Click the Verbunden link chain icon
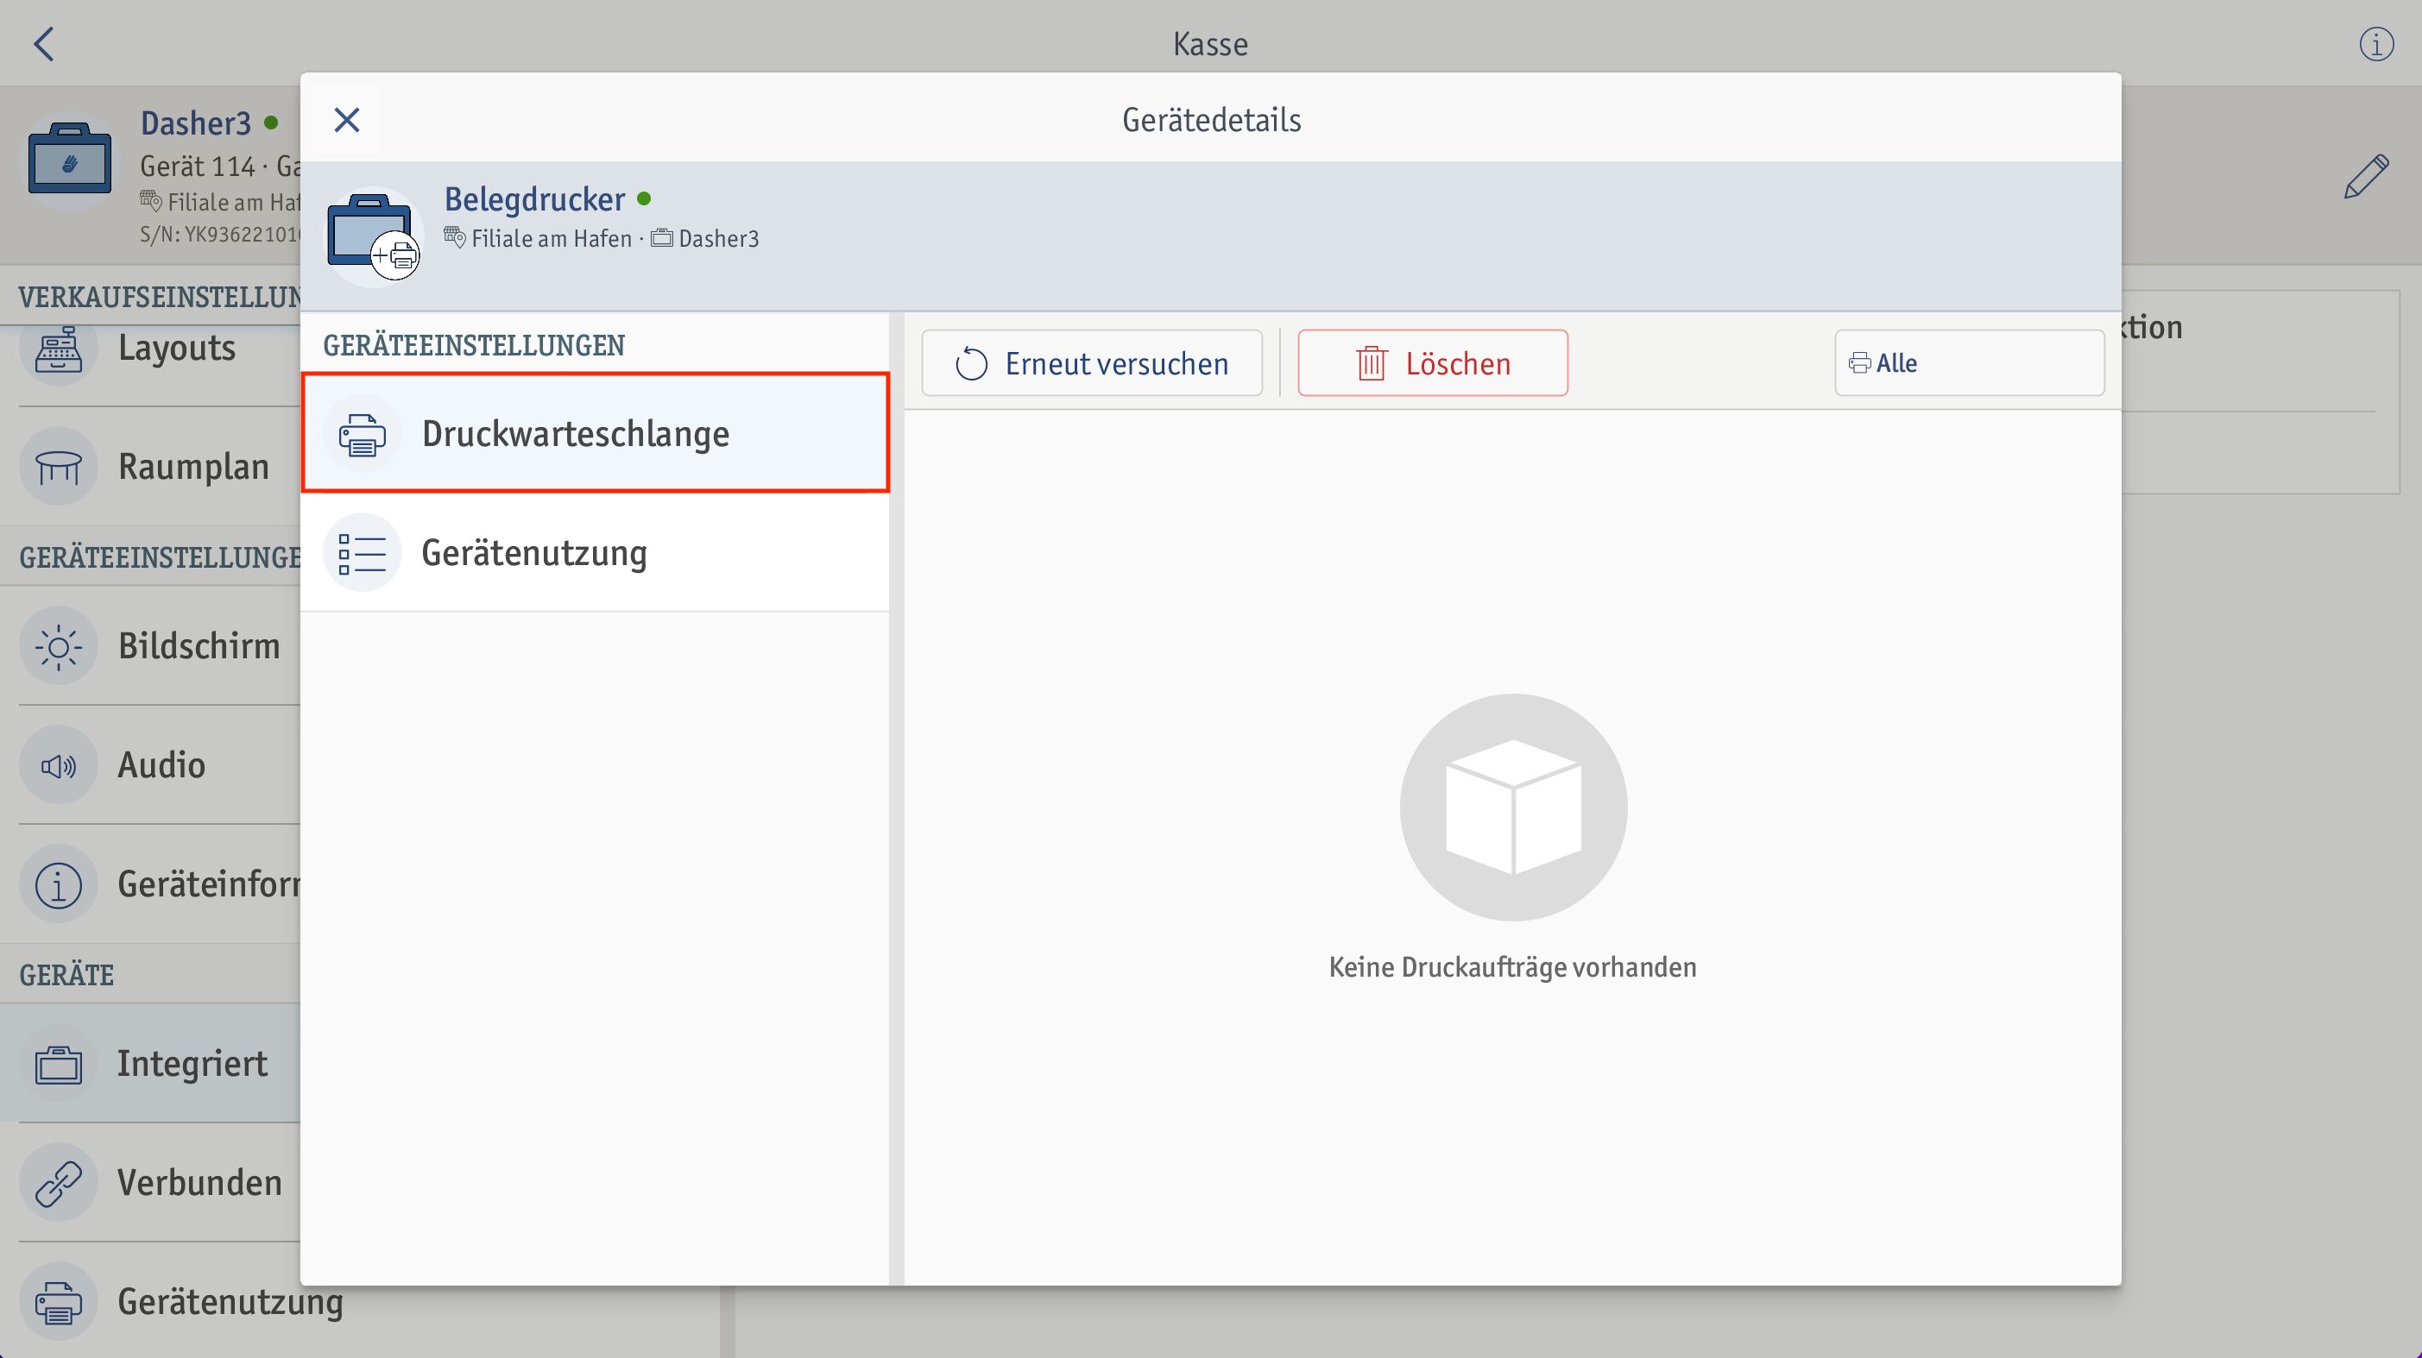Screen dimensions: 2422x1358 click(x=59, y=1182)
